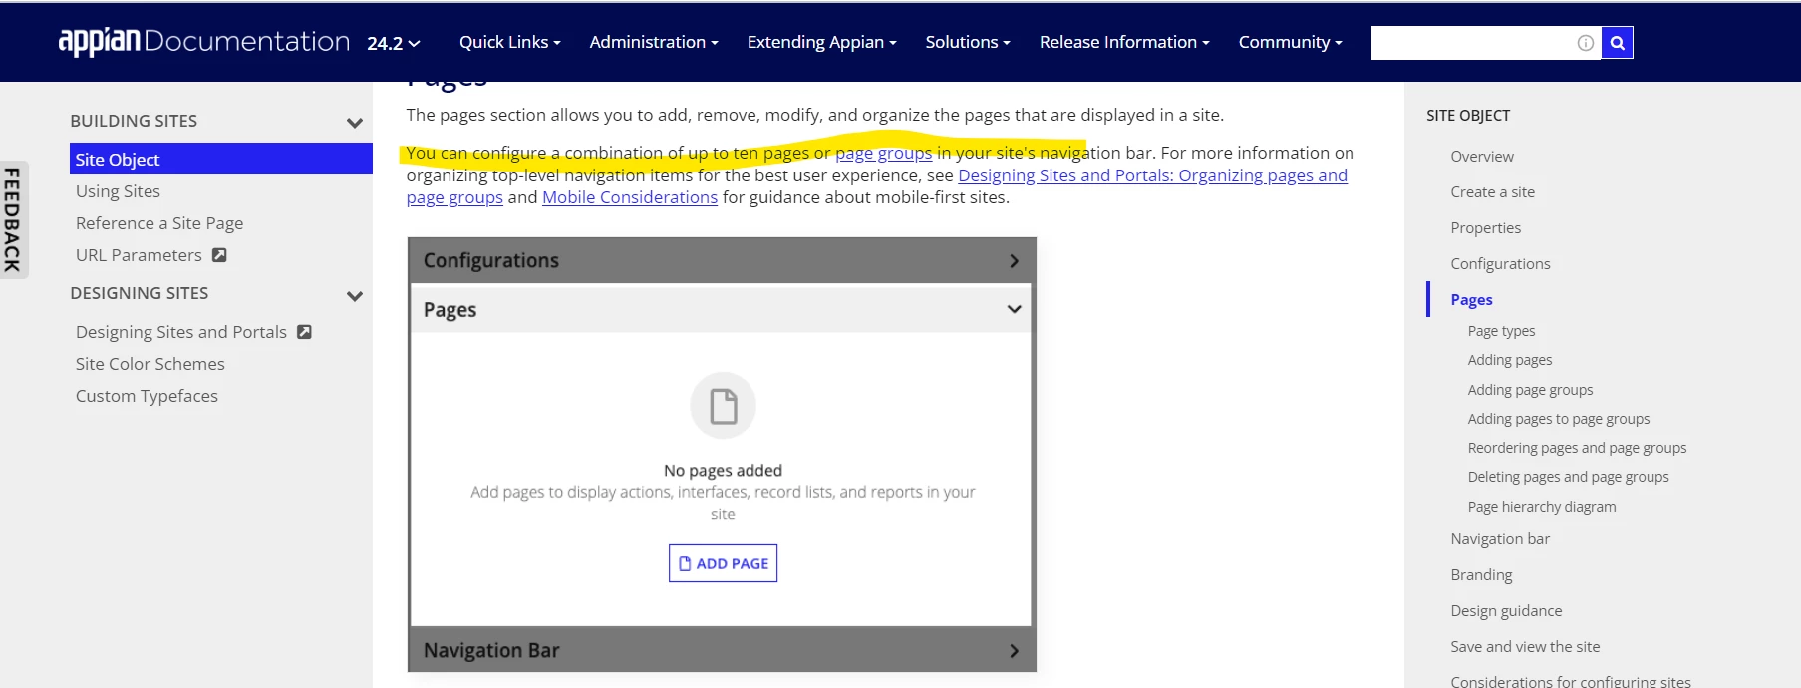Open Using Sites in sidebar
Screen dimensions: 1801x688
click(x=118, y=191)
